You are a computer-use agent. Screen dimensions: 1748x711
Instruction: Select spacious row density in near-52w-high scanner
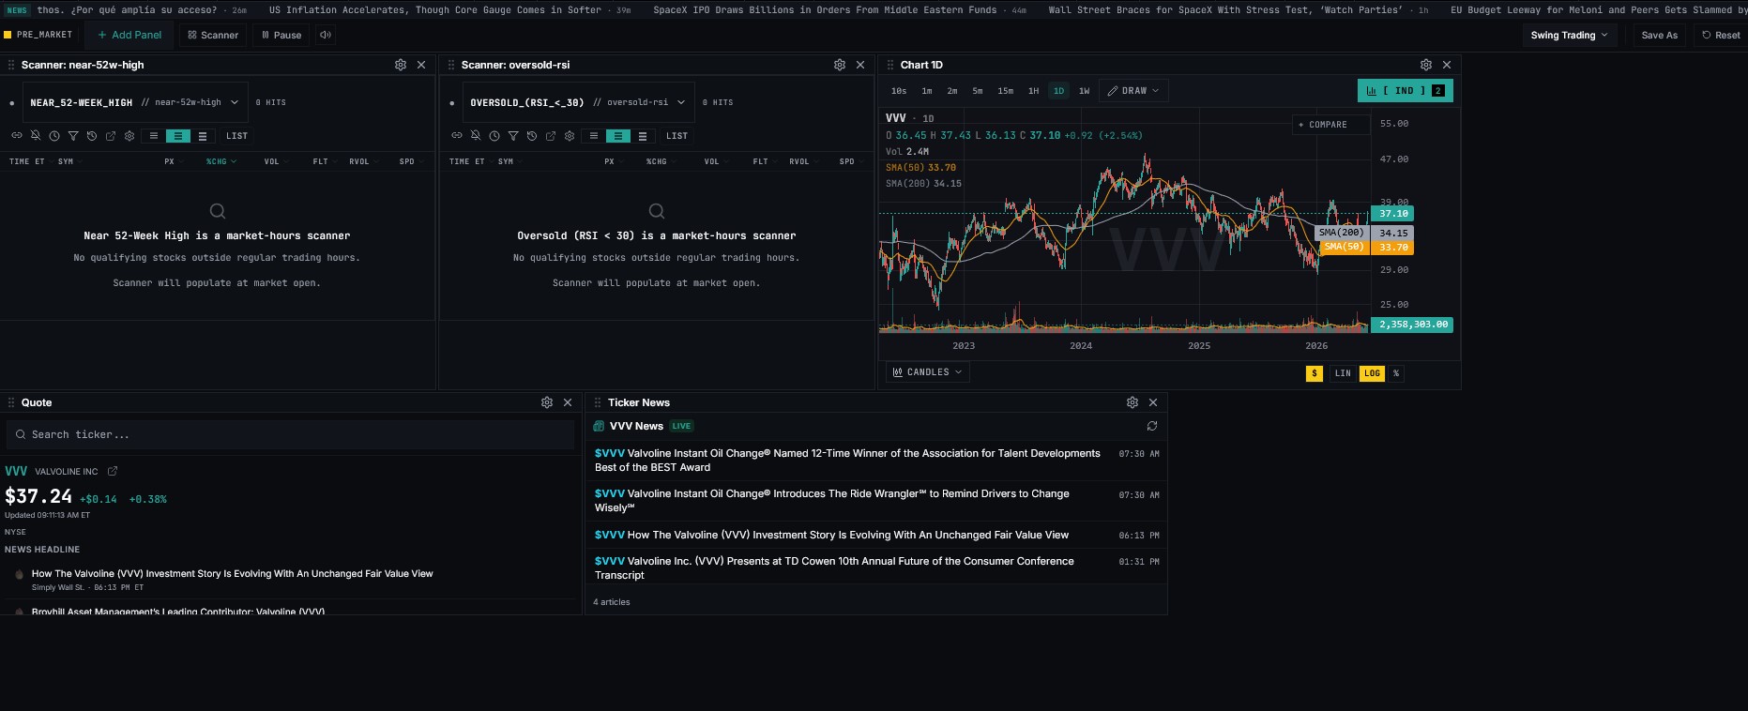tap(203, 136)
